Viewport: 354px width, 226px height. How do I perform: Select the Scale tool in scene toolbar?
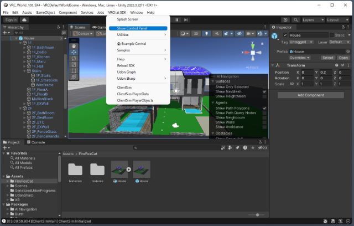pos(74,64)
